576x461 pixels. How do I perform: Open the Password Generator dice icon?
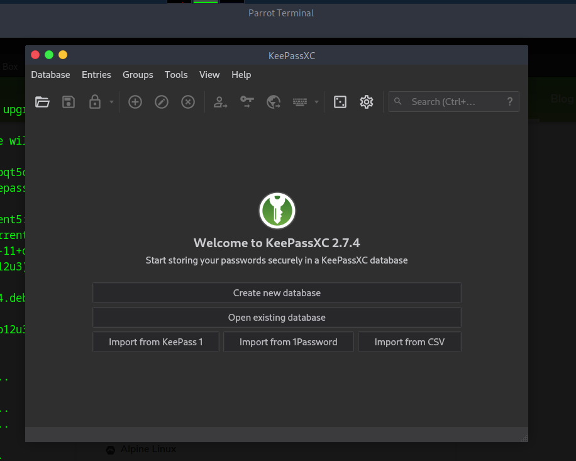tap(340, 102)
